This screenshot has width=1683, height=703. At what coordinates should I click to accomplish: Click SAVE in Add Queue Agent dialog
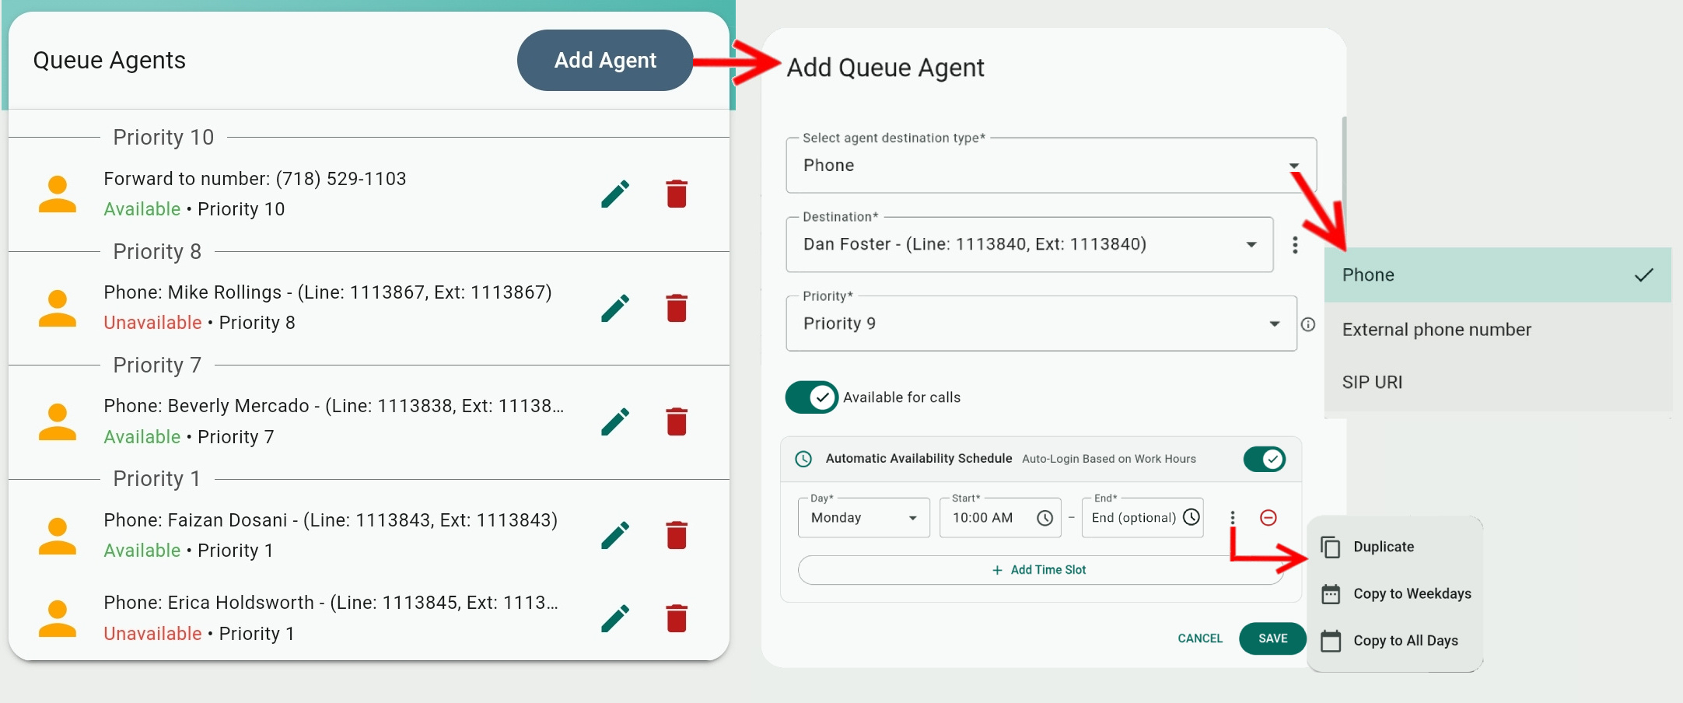[1272, 638]
